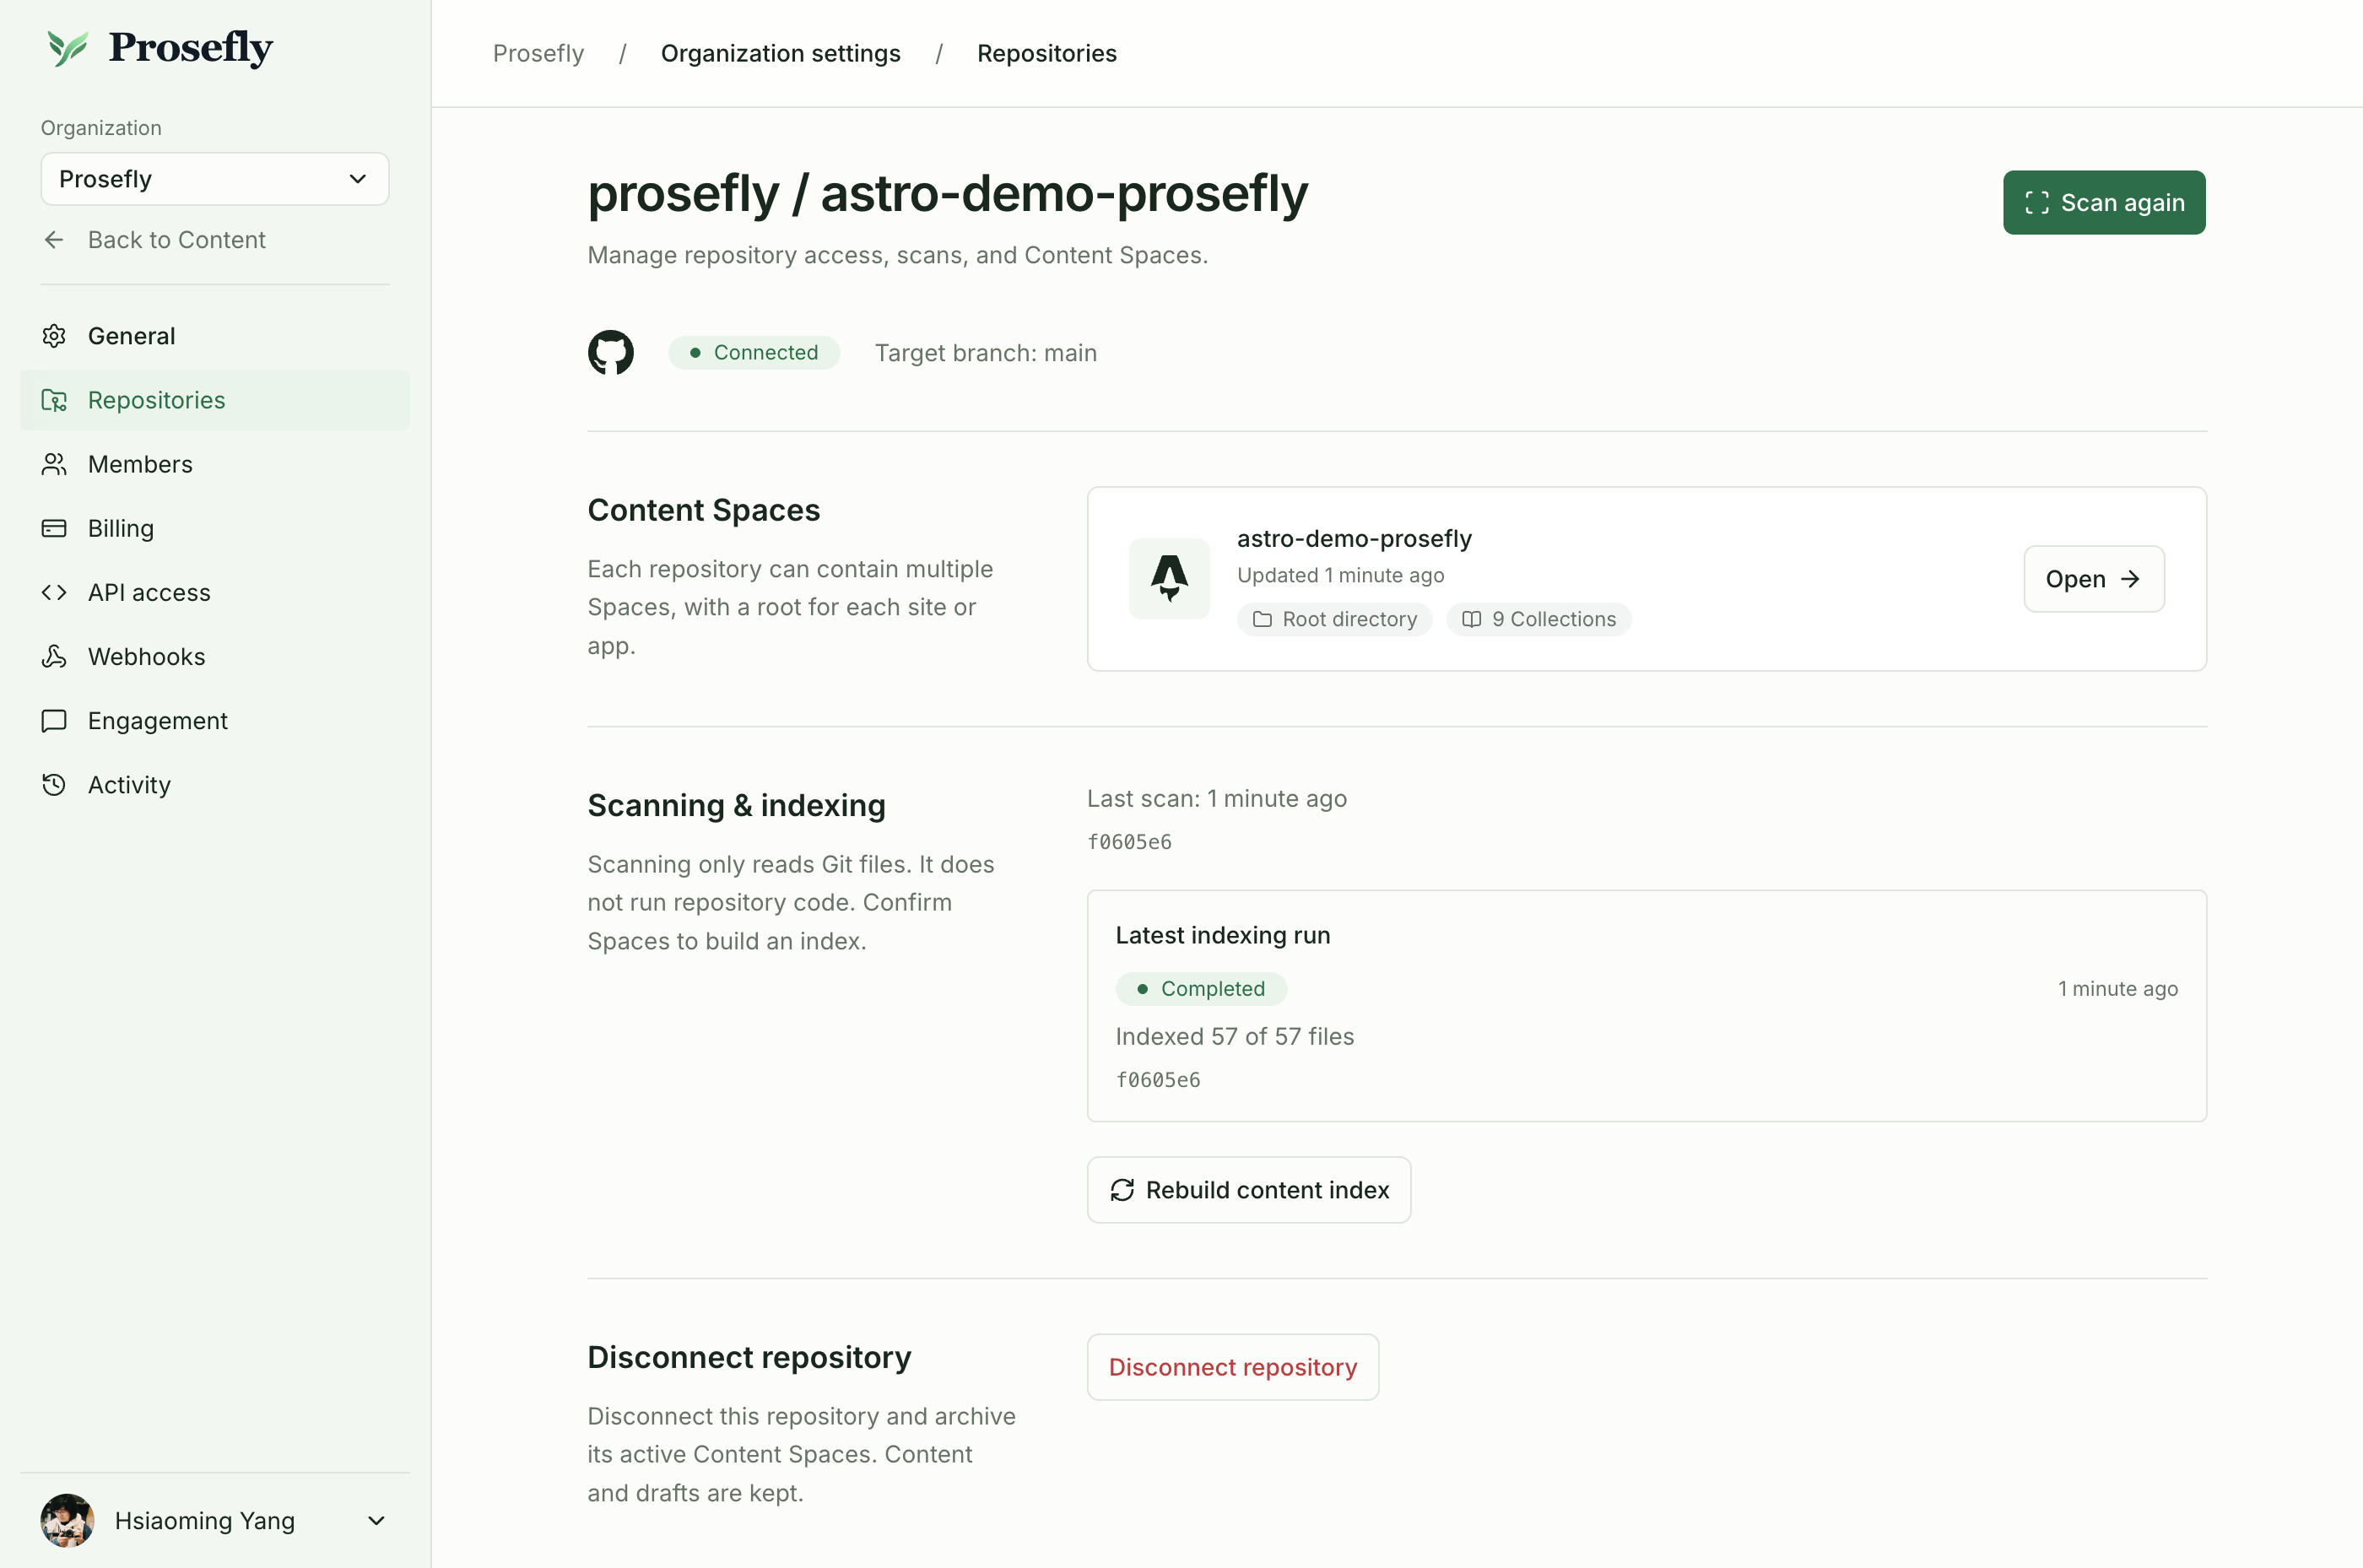Click the Prosefly breadcrumb link
Screen dimensions: 2363x1568
coord(538,53)
